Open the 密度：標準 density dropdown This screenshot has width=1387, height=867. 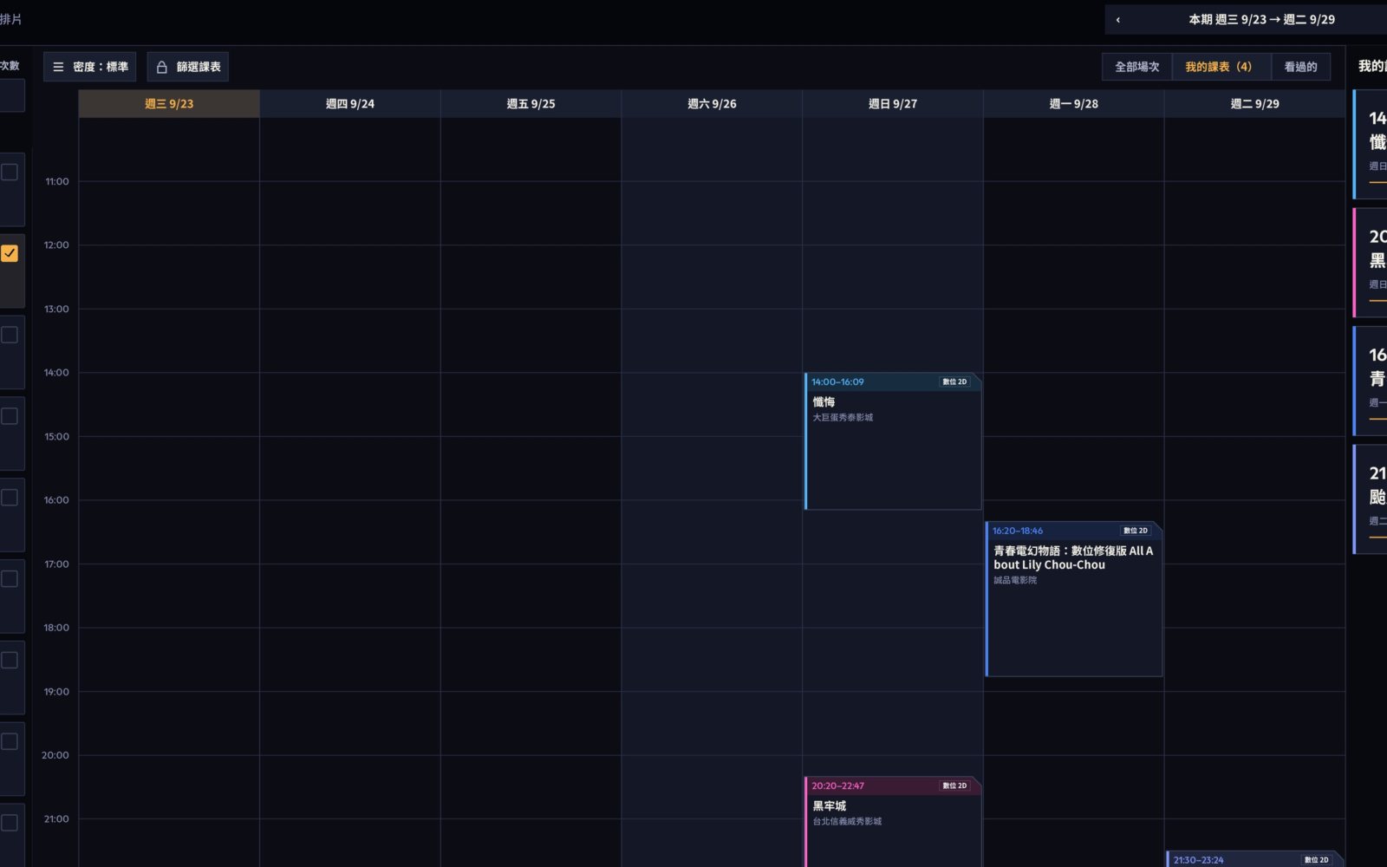(x=89, y=67)
